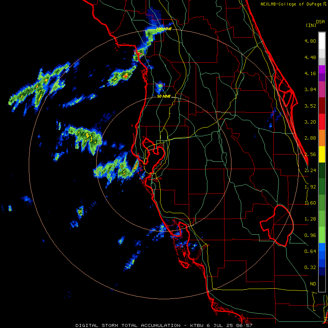The image size is (328, 328).
Task: Click the 100 NMI range ring label
Action: [x=164, y=29]
